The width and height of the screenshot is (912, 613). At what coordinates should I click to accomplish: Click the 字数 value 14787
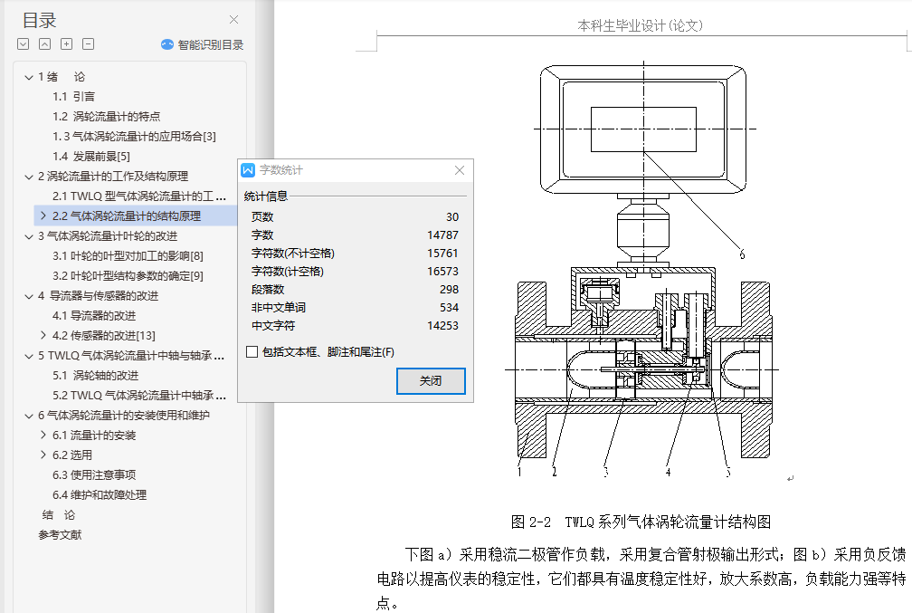pyautogui.click(x=442, y=235)
